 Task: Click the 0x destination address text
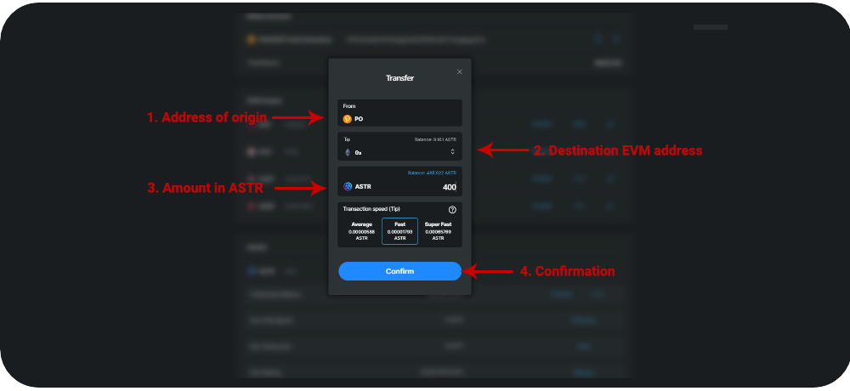click(x=359, y=152)
